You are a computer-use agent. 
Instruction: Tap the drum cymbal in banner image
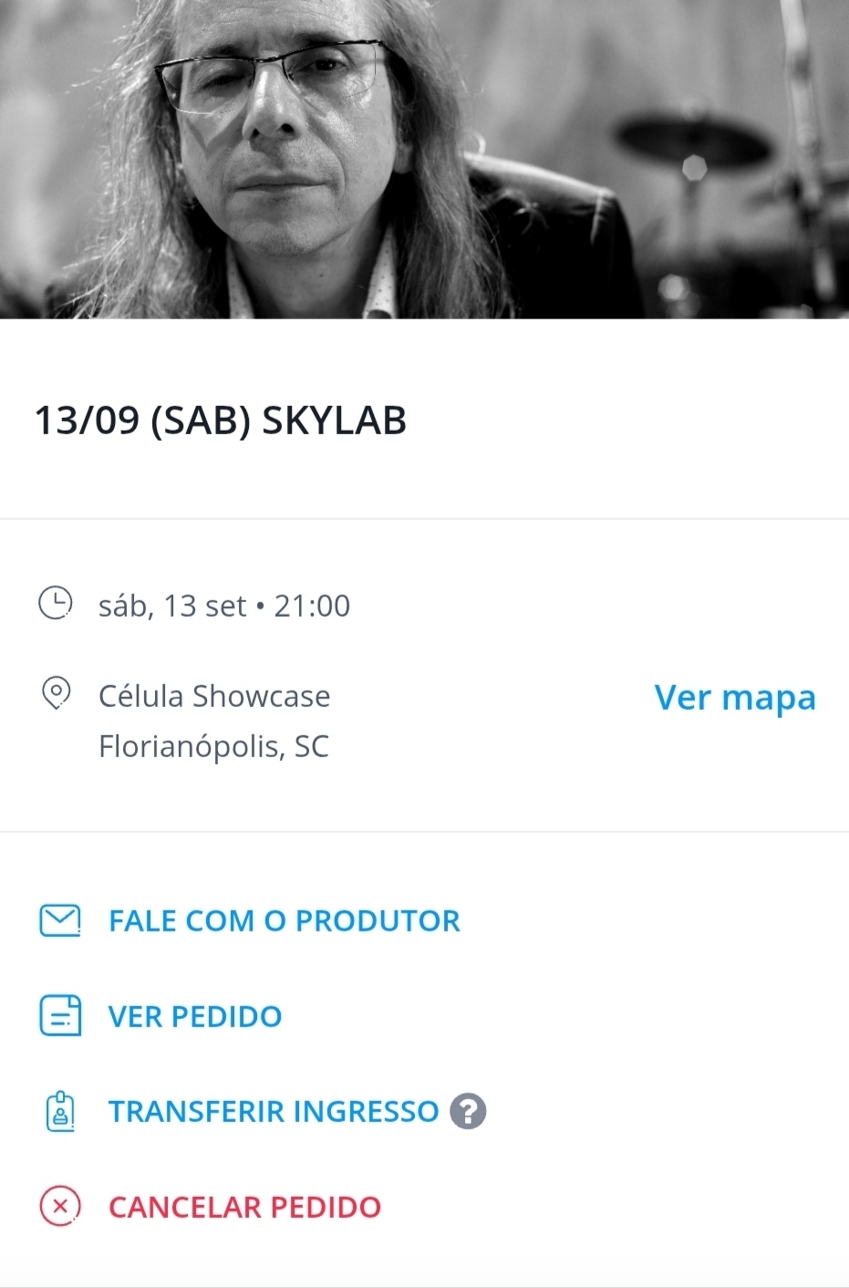tap(695, 140)
